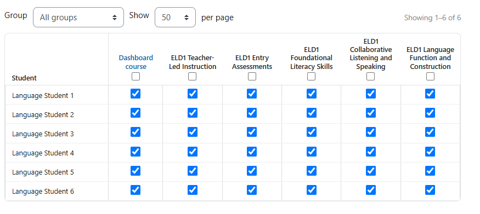
Task: Select the Language Student 1 name cell
Action: [x=57, y=95]
